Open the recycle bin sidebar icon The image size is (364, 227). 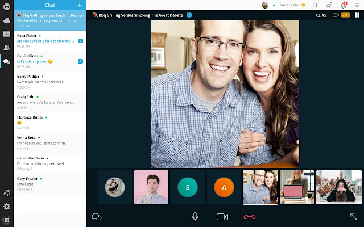tap(7, 193)
